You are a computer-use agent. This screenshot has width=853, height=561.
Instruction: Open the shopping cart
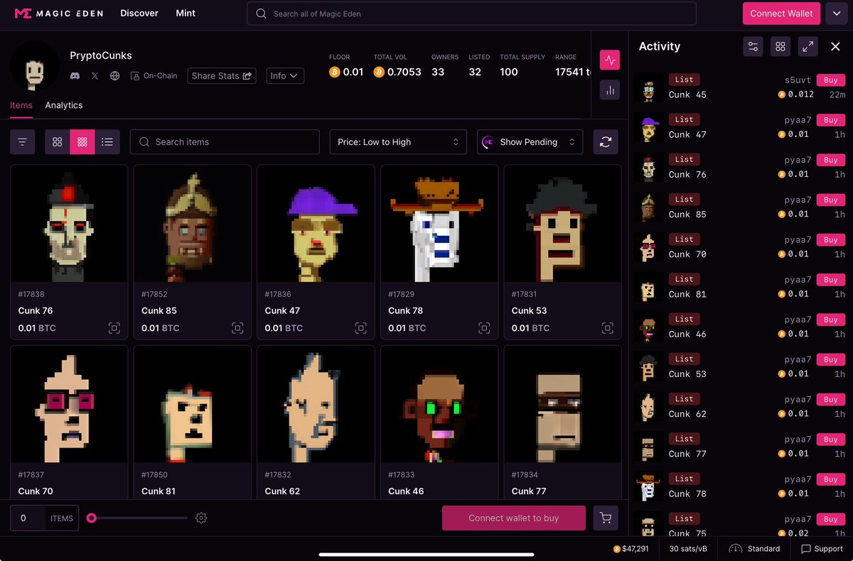606,518
